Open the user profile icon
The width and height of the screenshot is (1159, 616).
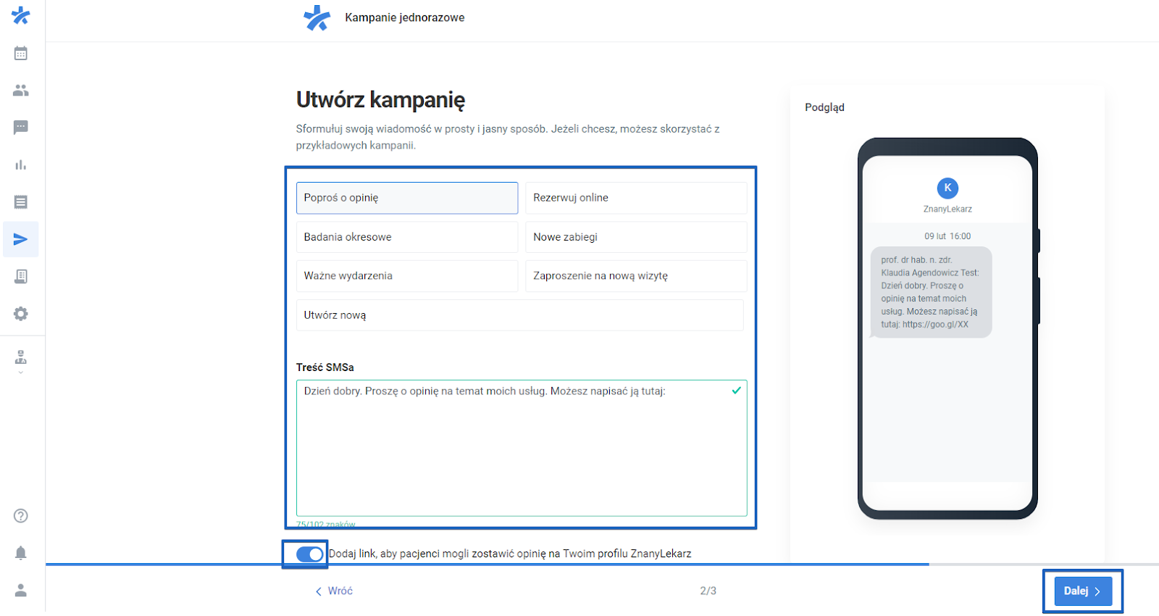[x=21, y=591]
